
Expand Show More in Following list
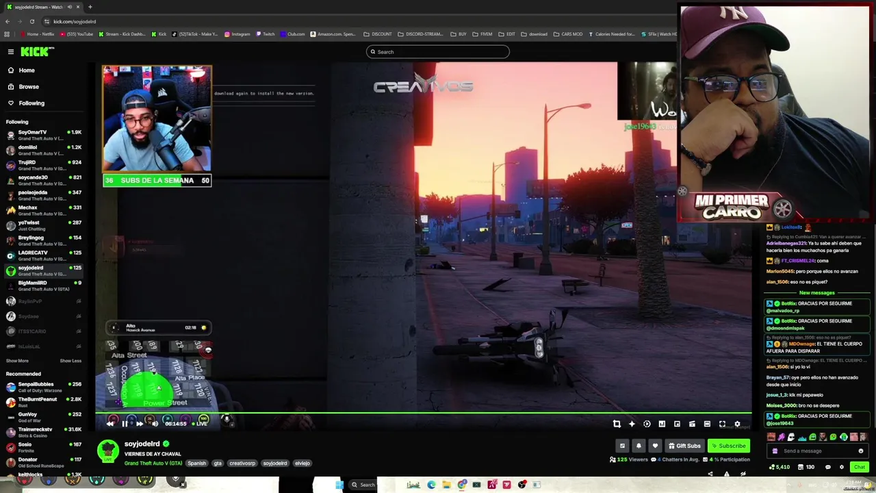[17, 361]
